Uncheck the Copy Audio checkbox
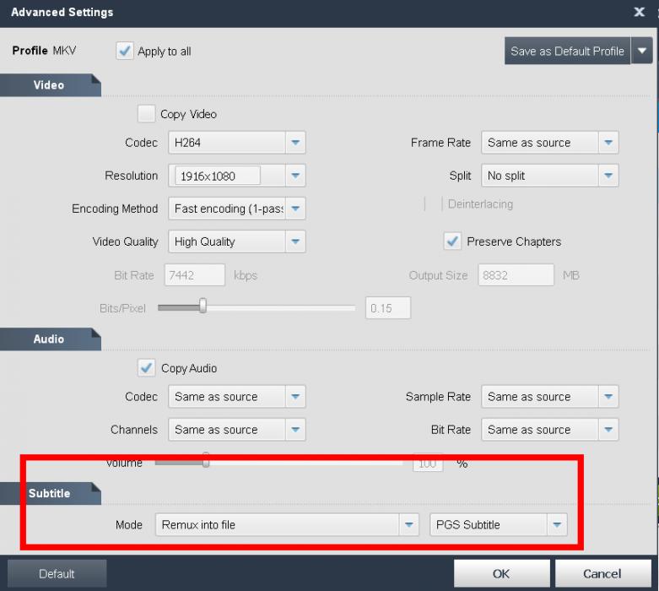Screen dimensions: 659x591 [x=147, y=368]
